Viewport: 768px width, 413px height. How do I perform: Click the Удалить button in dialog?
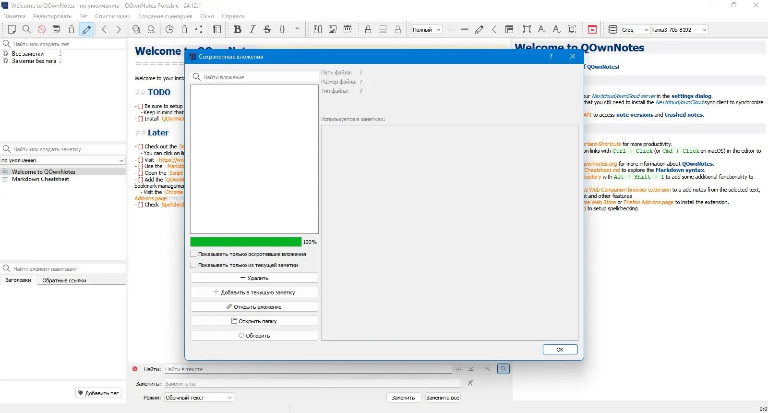(x=254, y=278)
